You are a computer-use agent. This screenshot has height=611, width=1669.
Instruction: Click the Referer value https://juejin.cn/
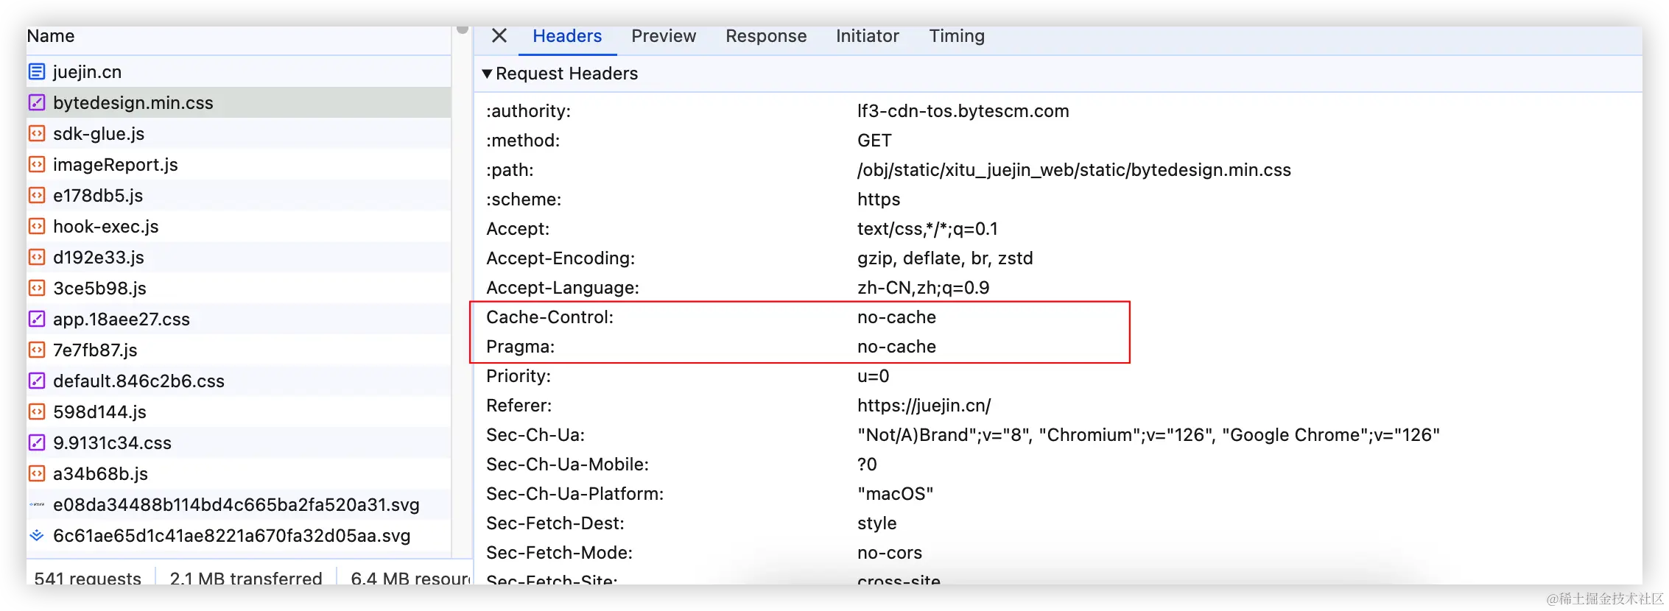924,406
